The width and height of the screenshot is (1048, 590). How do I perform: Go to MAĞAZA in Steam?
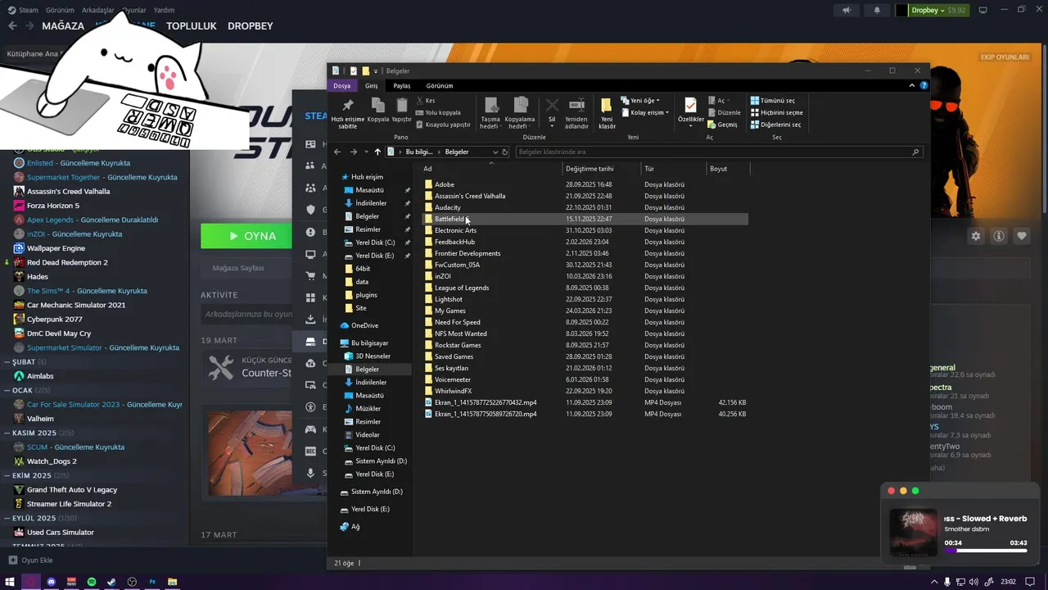tap(63, 25)
